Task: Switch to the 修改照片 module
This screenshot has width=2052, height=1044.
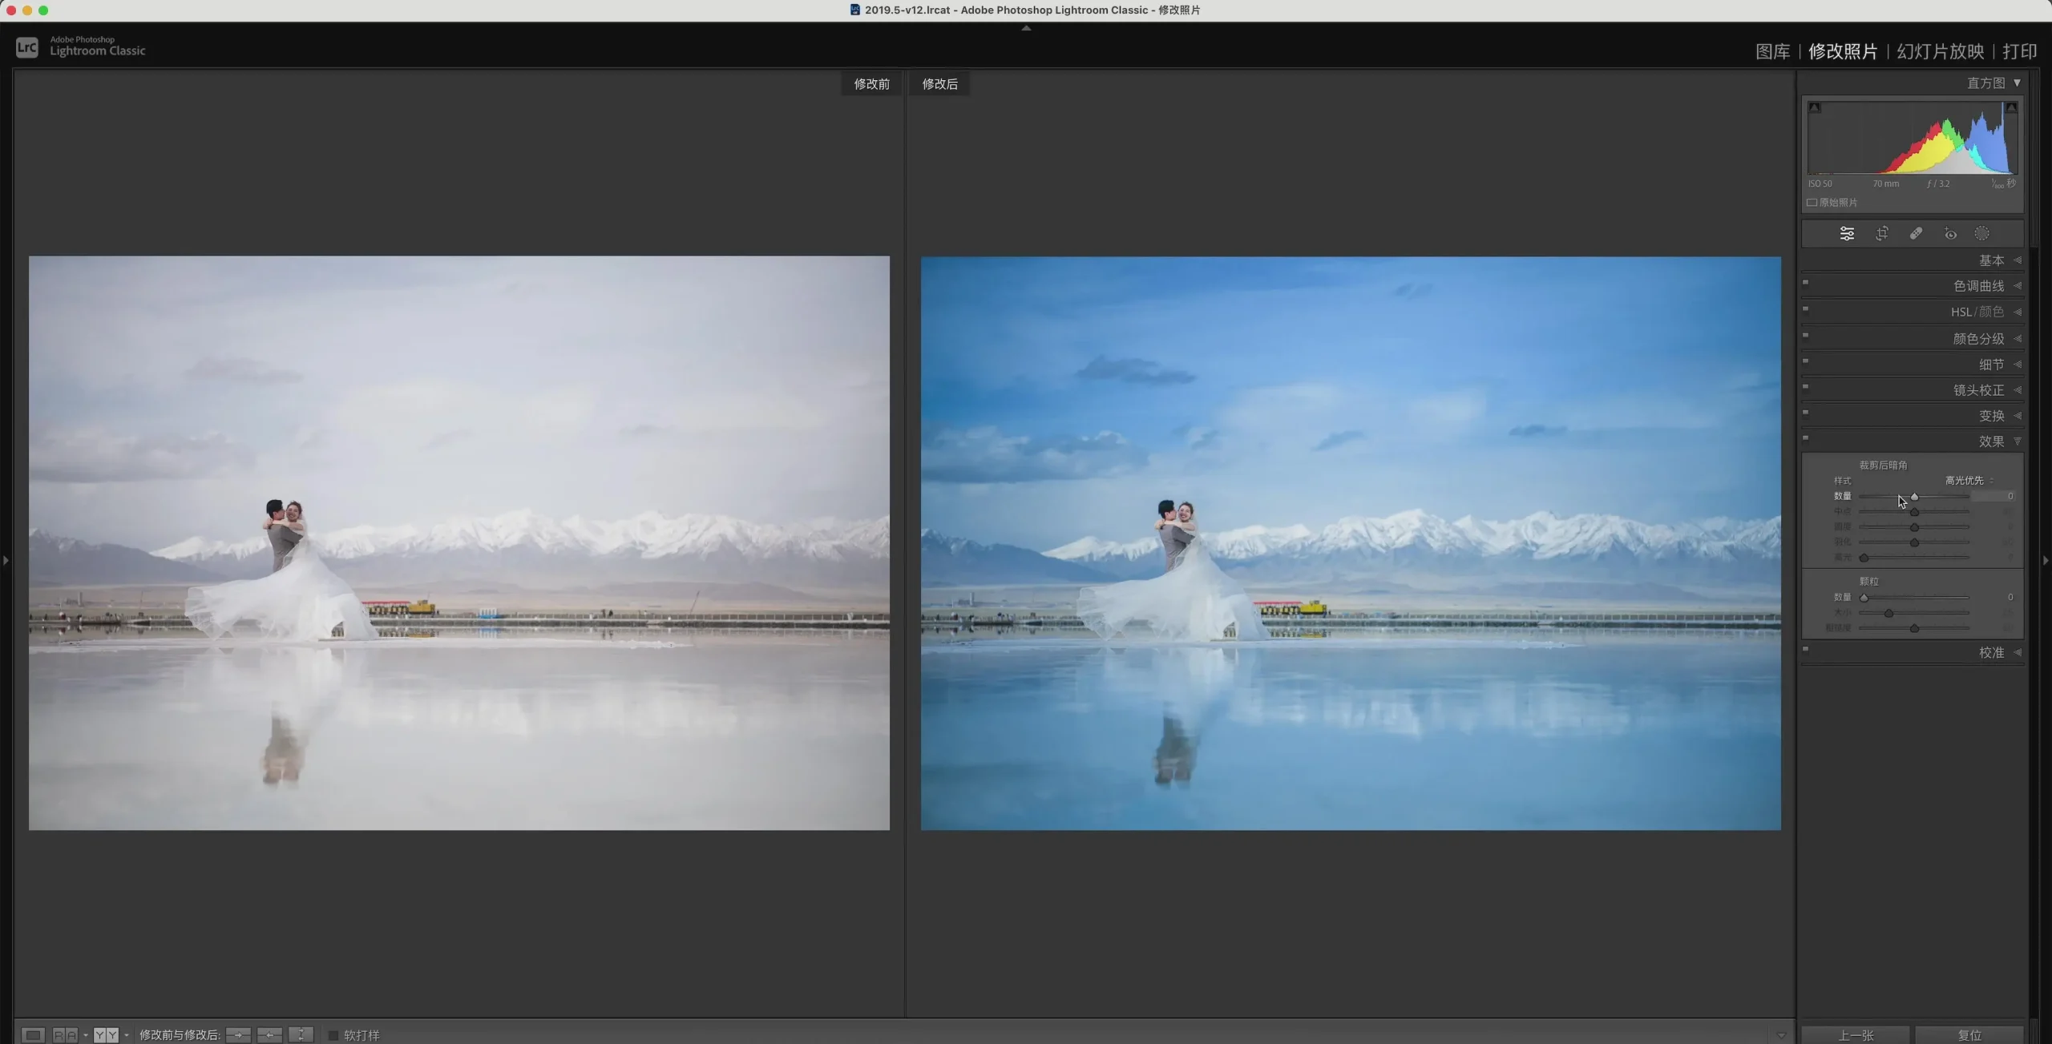Action: click(x=1843, y=51)
